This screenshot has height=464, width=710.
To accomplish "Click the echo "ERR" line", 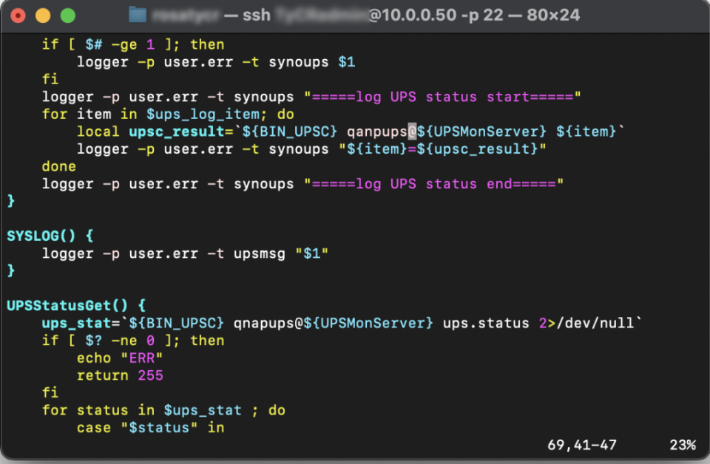I will point(120,358).
